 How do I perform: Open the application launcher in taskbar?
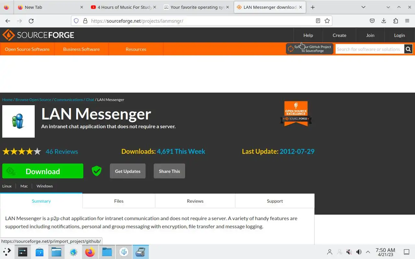click(x=7, y=252)
